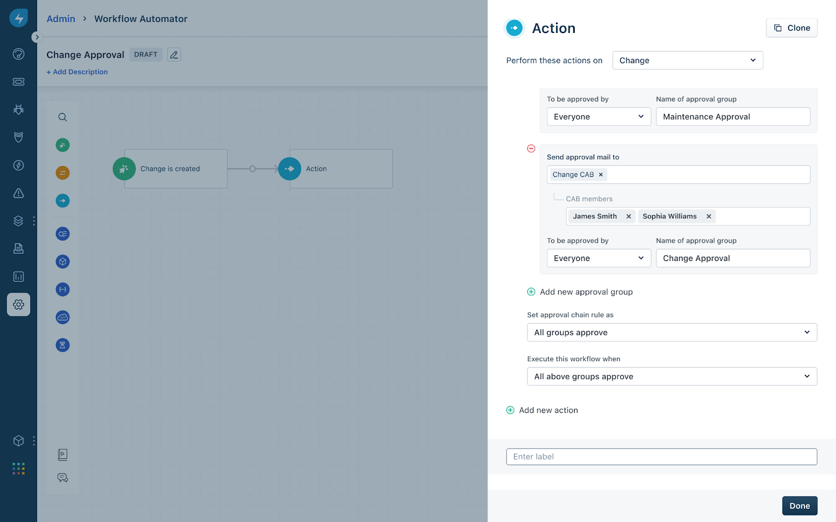Click the Workflow Automator breadcrumb text
Screen dimensions: 836x522
[x=141, y=19]
